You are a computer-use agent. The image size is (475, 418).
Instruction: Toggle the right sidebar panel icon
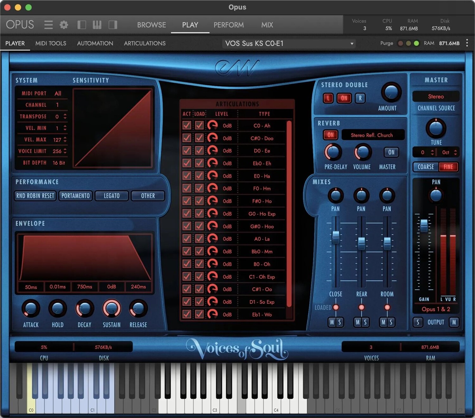coord(113,25)
